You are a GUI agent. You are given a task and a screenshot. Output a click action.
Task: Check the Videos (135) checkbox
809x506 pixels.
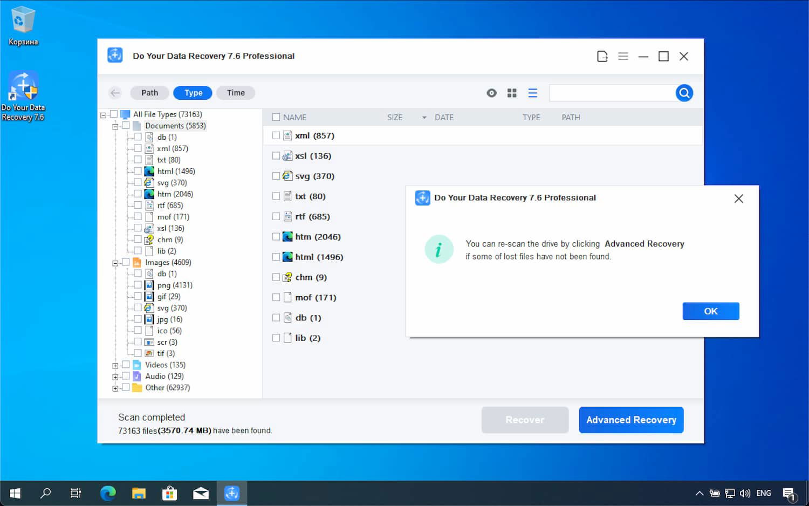click(126, 364)
